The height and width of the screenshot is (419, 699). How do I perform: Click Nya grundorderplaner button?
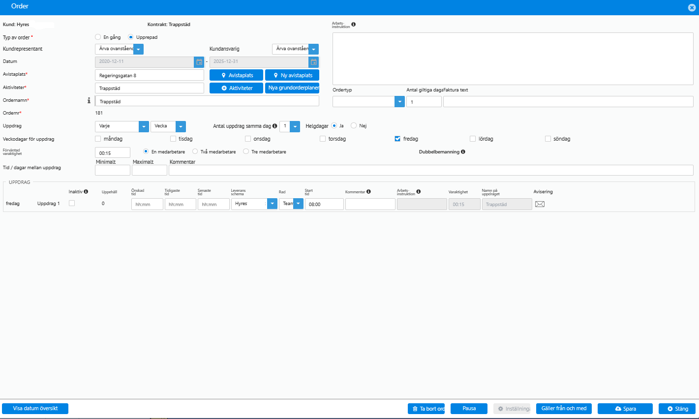292,88
